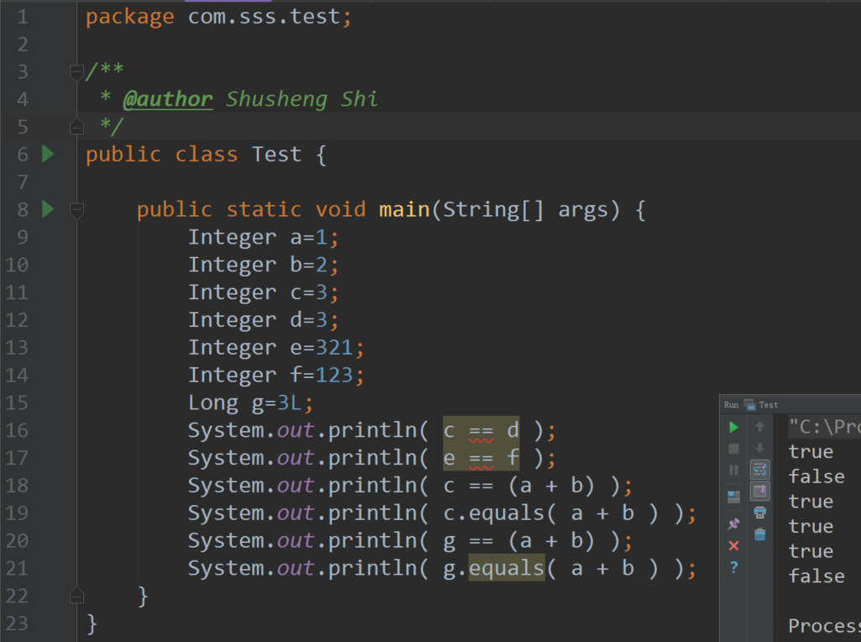Click the Run tool window label

(731, 405)
